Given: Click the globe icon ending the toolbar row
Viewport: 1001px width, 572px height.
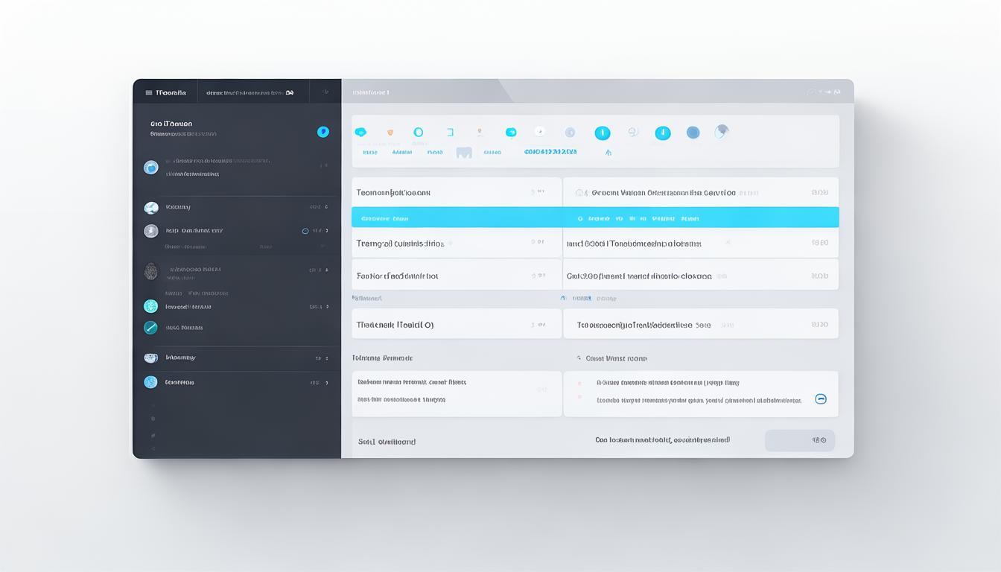Looking at the screenshot, I should (x=721, y=133).
